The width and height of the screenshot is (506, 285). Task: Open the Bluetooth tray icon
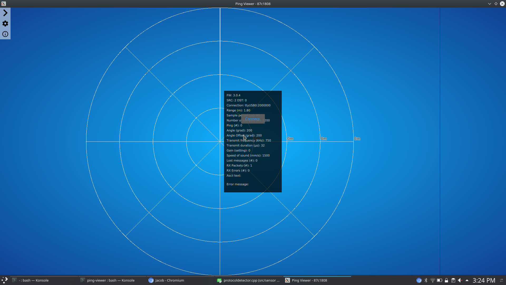(426, 280)
